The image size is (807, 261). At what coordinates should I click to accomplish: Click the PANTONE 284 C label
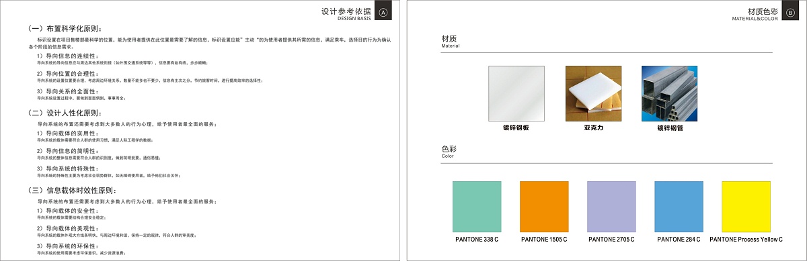coord(679,239)
